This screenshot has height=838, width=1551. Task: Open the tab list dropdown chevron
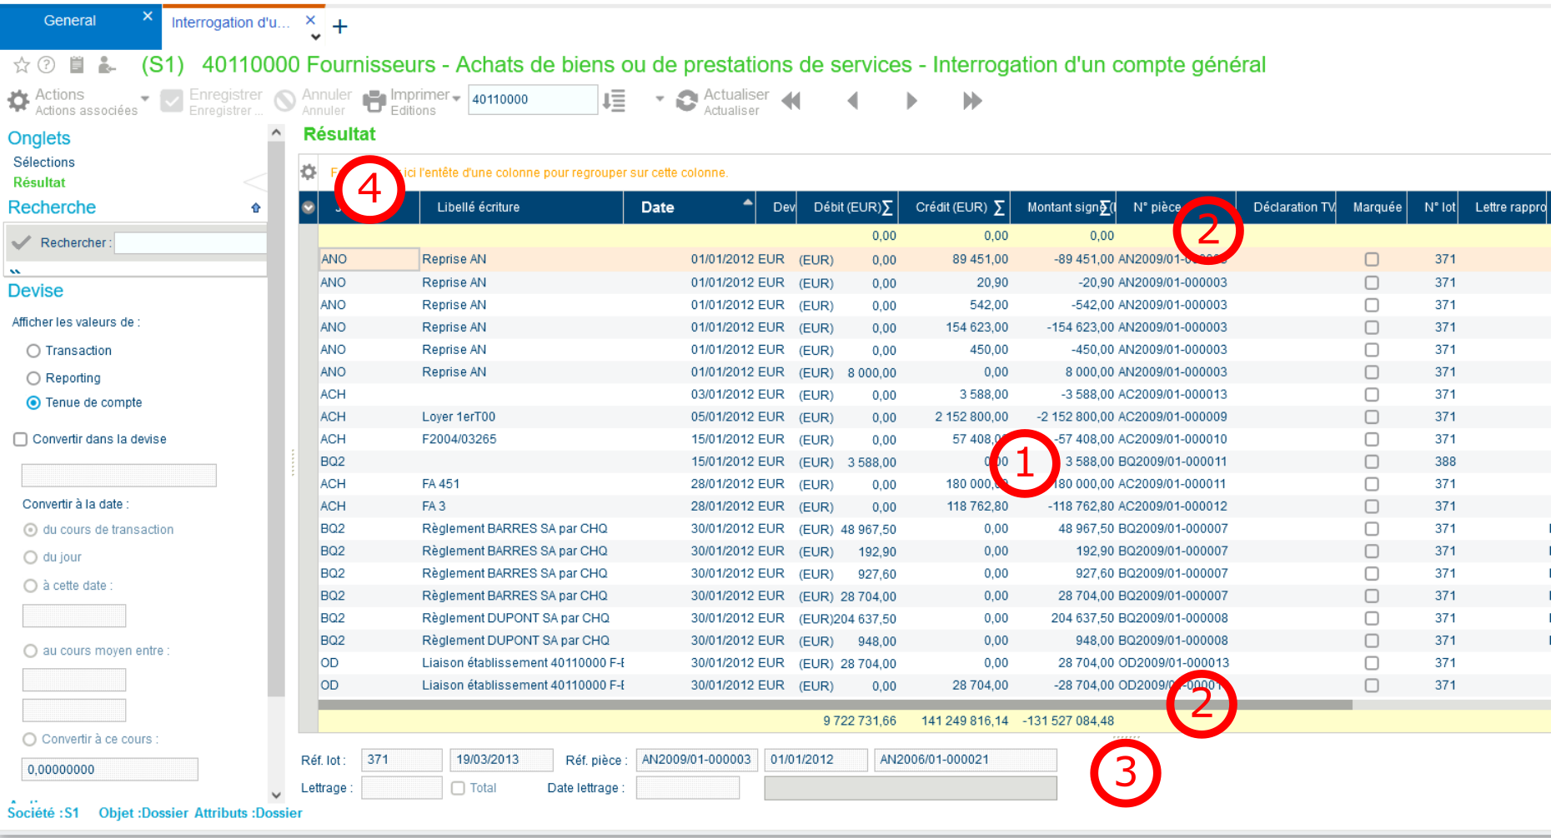[x=315, y=37]
